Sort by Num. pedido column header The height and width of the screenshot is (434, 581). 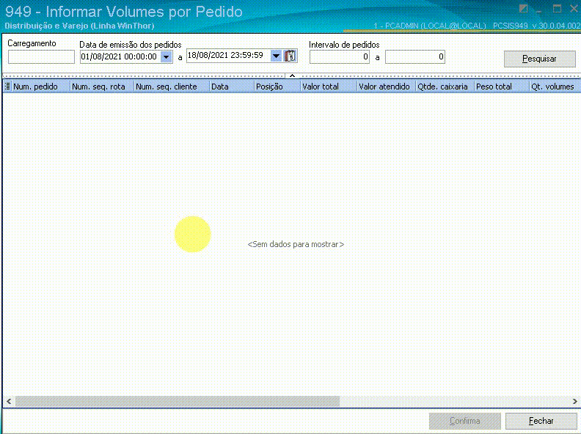point(40,87)
